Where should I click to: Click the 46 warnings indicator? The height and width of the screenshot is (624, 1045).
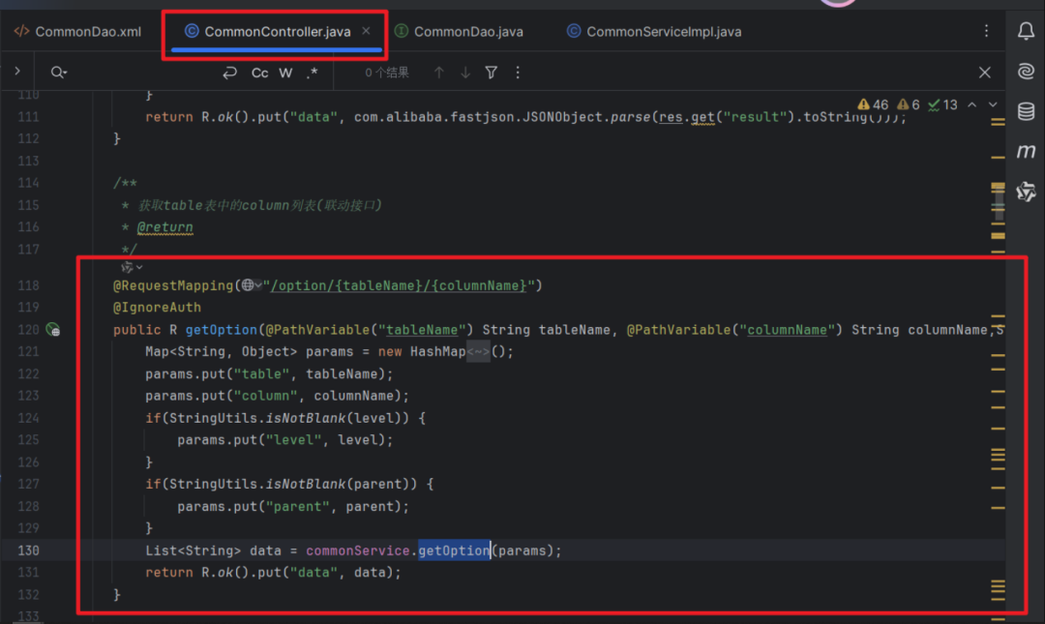point(873,104)
